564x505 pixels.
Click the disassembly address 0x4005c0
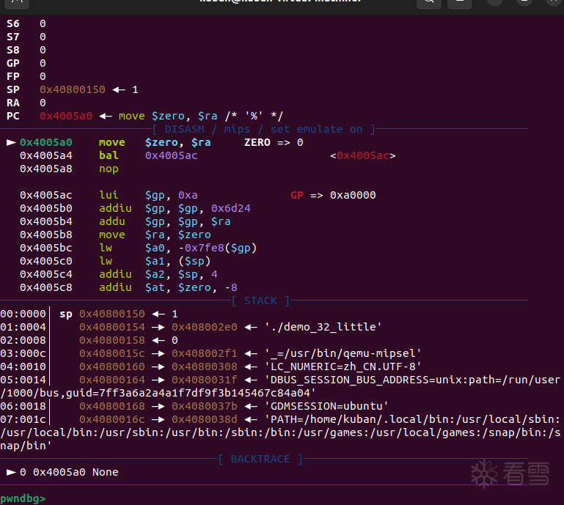(46, 261)
